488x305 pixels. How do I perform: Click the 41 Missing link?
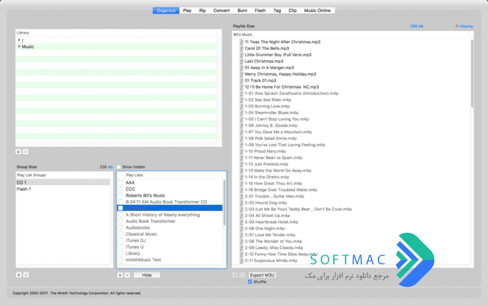point(464,26)
